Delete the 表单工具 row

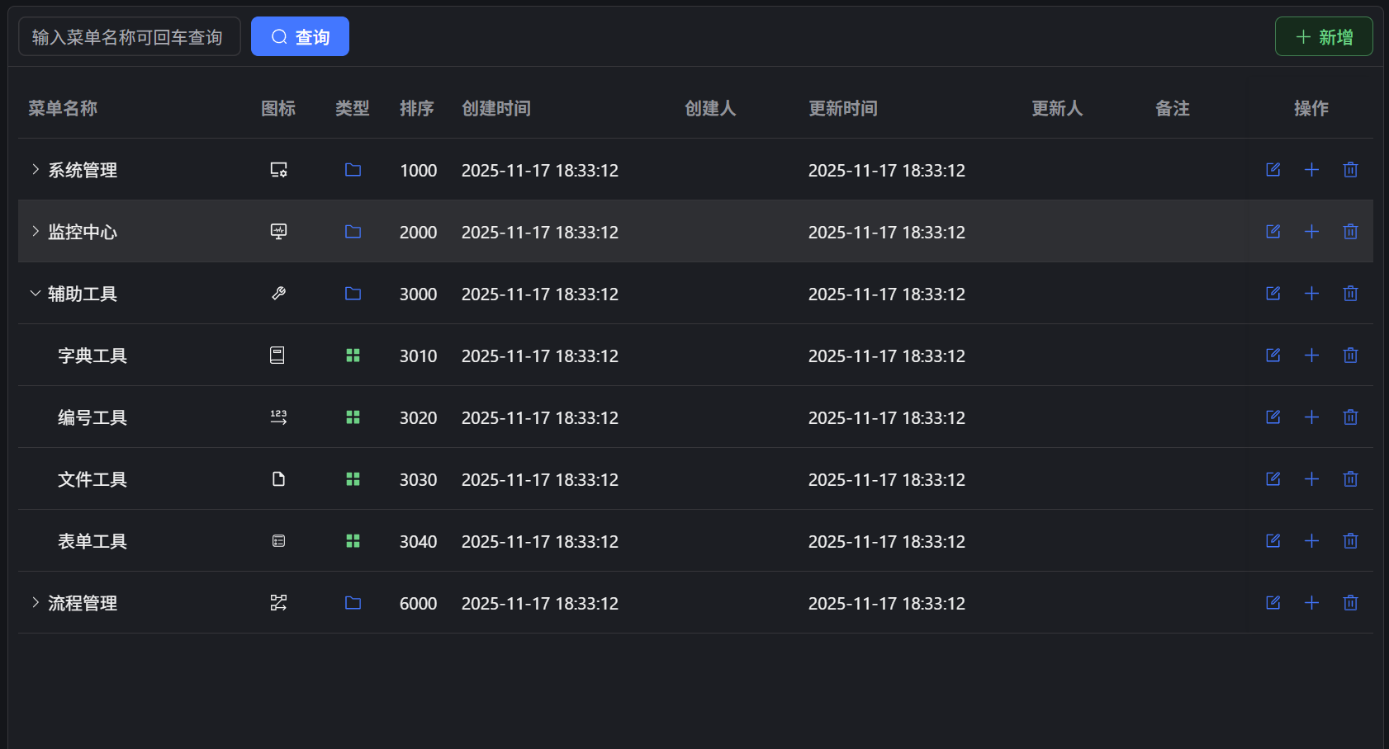(x=1350, y=541)
